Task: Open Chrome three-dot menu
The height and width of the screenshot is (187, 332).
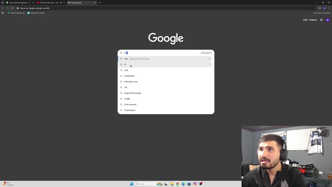Action: [329, 8]
